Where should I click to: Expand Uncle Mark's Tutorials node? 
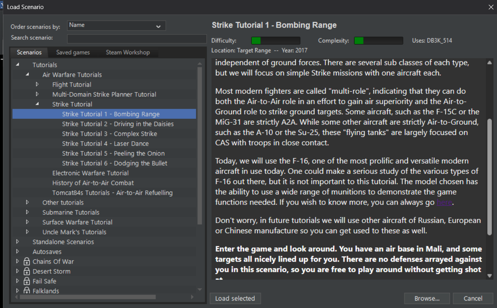tap(27, 232)
